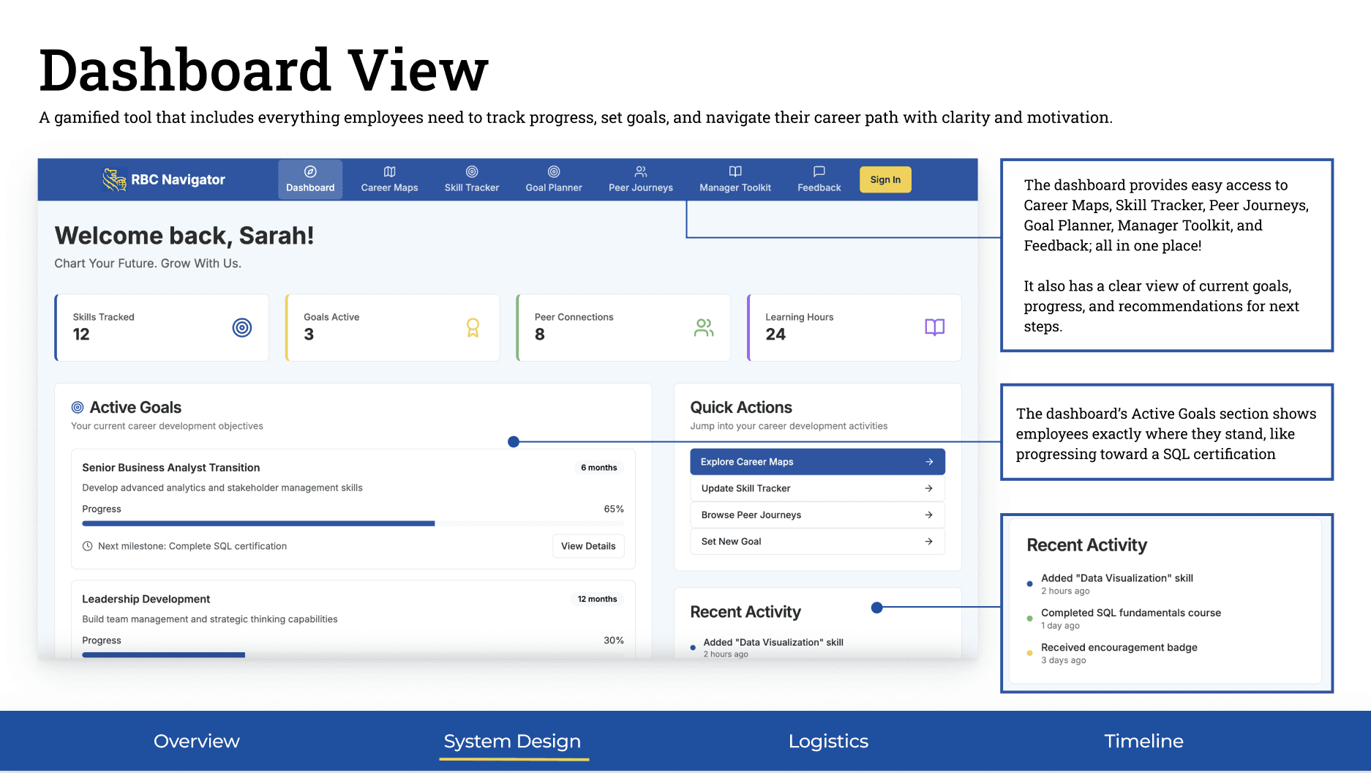Click the '12 months' duration badge
Image resolution: width=1371 pixels, height=773 pixels.
point(598,599)
